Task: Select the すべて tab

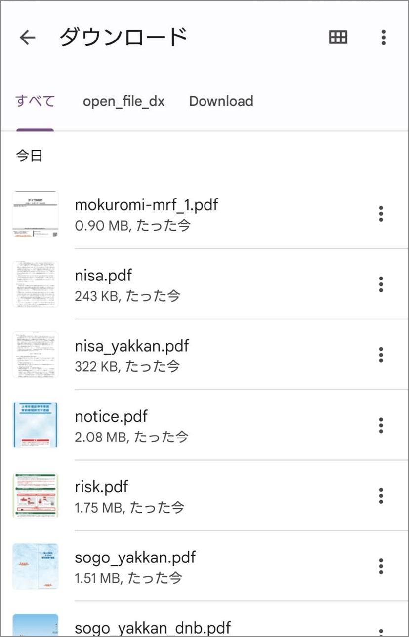Action: [35, 101]
